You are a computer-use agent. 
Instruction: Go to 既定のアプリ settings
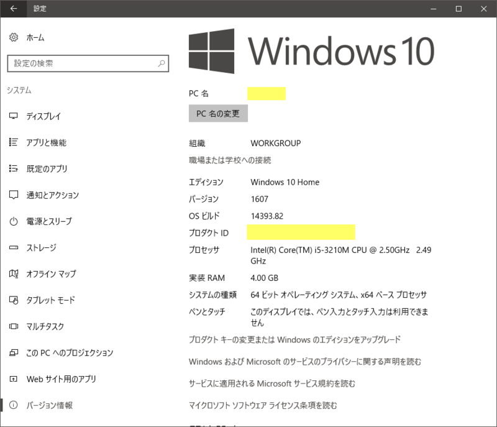pyautogui.click(x=47, y=168)
